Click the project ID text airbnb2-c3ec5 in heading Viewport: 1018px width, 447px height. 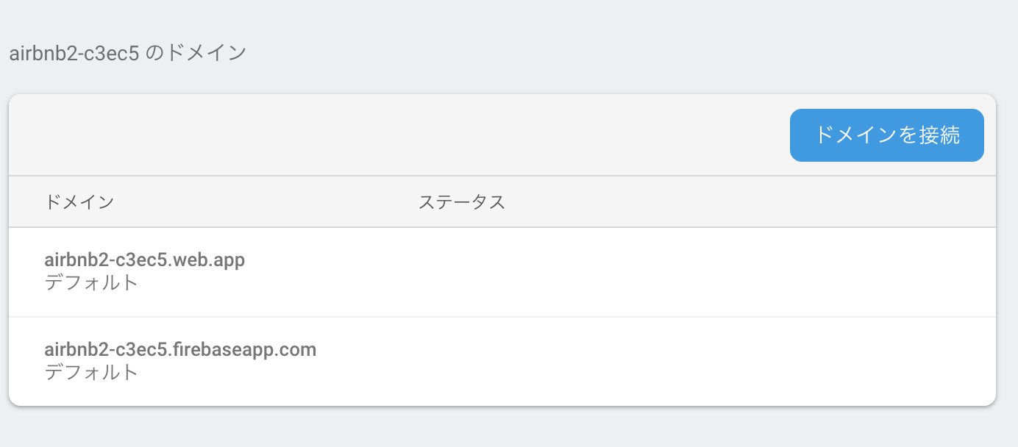[x=74, y=54]
